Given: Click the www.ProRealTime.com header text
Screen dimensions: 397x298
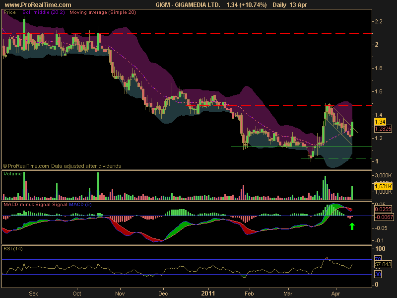Looking at the screenshot, I should (x=38, y=5).
